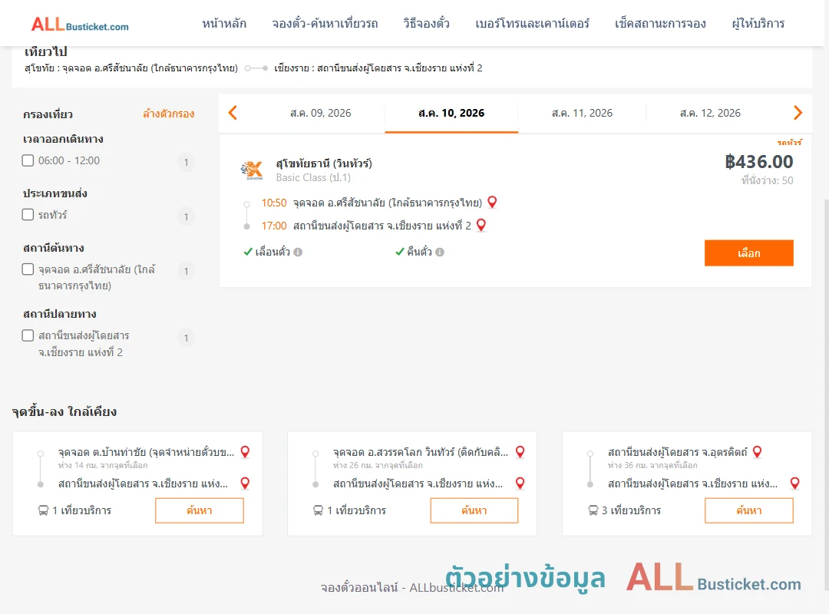The width and height of the screenshot is (829, 614).
Task: Click the Basic Class (ป.1) text
Action: coord(313,178)
